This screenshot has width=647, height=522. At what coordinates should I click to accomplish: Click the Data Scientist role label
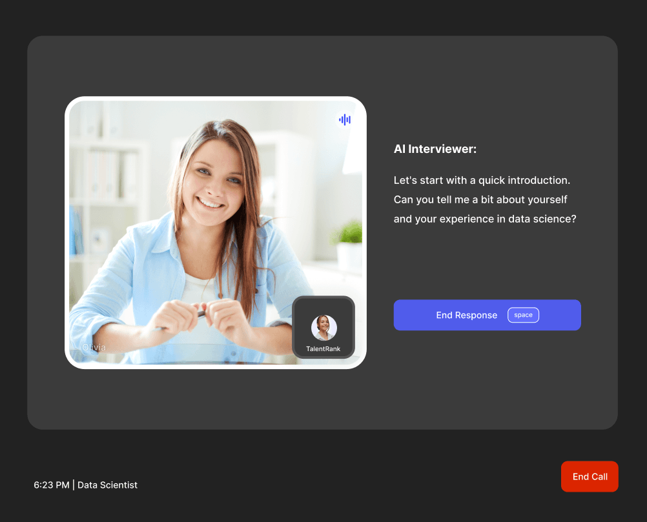coord(107,485)
